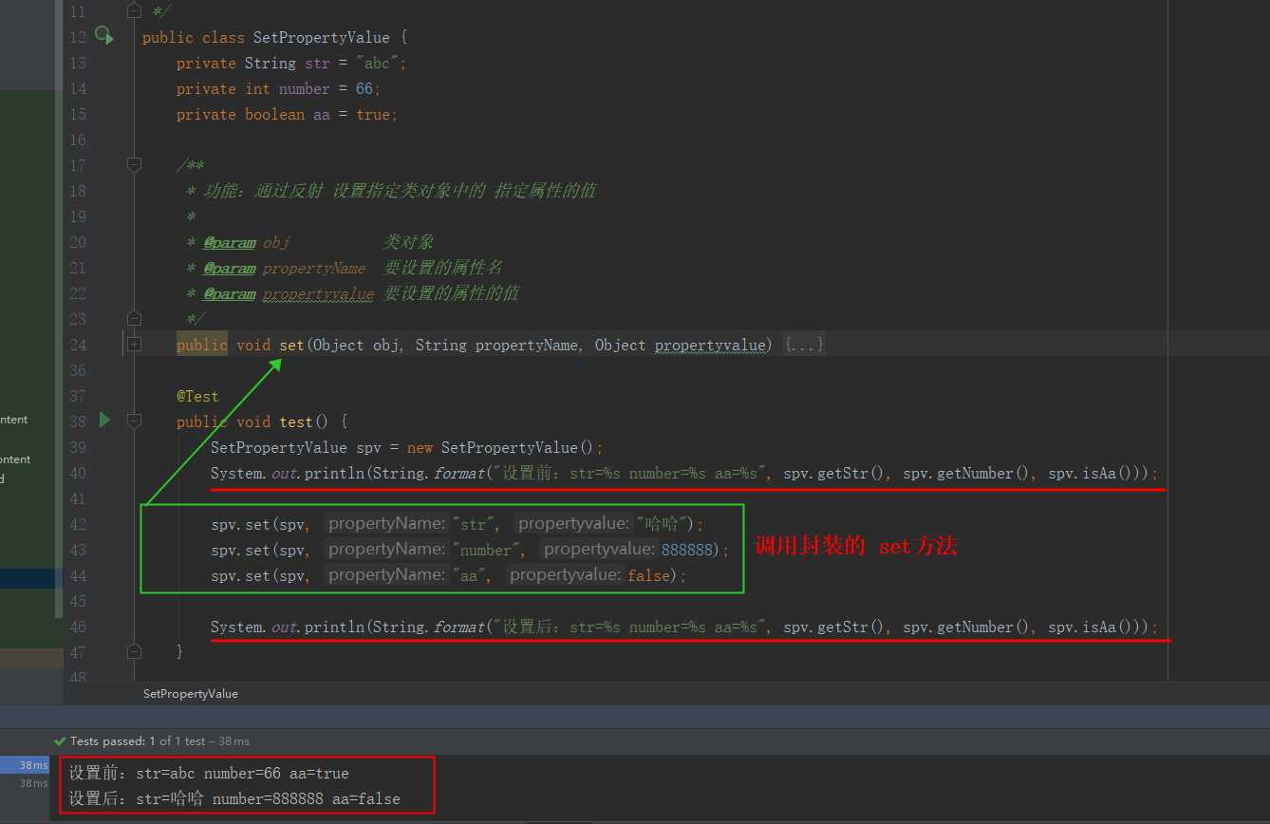
Task: Click the "设置前" format string on line 40
Action: (628, 473)
